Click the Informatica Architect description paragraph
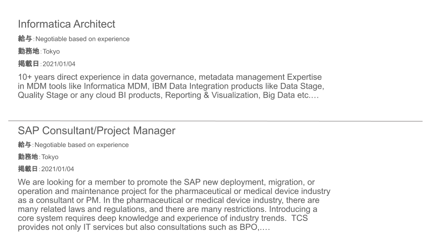 point(171,86)
